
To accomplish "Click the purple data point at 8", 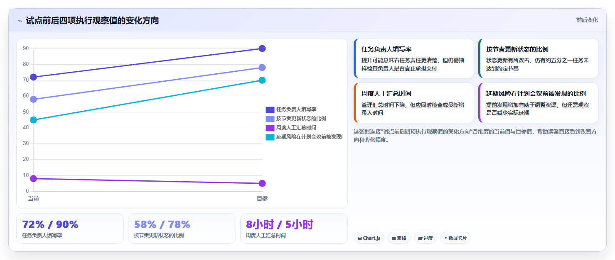I will pos(33,179).
